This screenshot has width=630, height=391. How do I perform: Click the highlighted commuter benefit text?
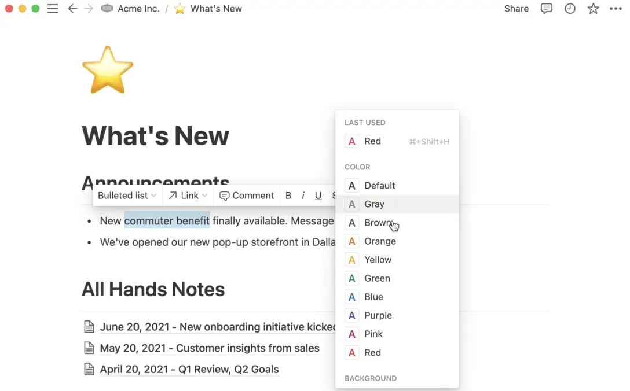point(167,220)
